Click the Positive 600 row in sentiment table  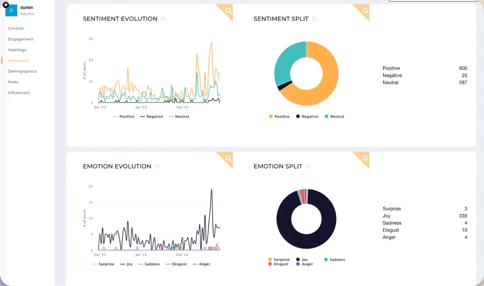[425, 68]
